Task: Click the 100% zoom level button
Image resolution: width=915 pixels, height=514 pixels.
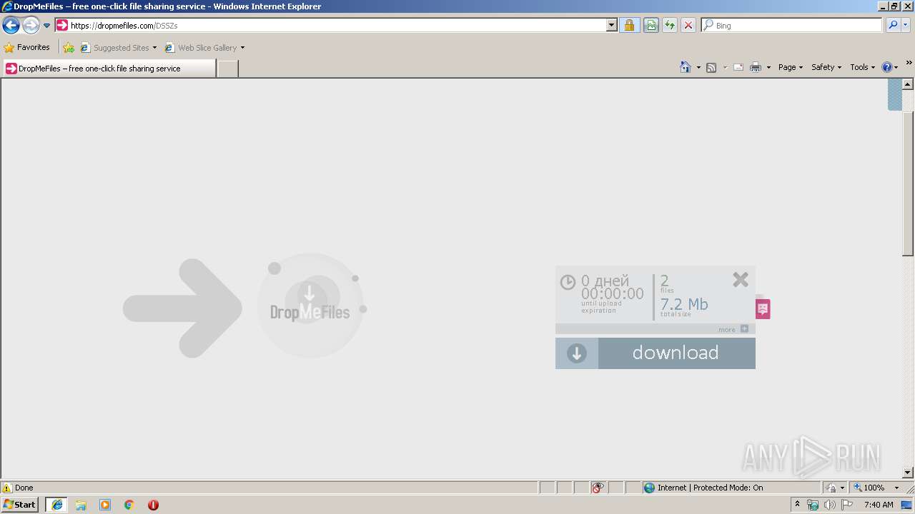Action: (x=870, y=488)
